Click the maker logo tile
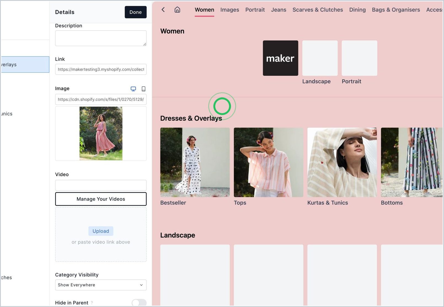 (280, 58)
